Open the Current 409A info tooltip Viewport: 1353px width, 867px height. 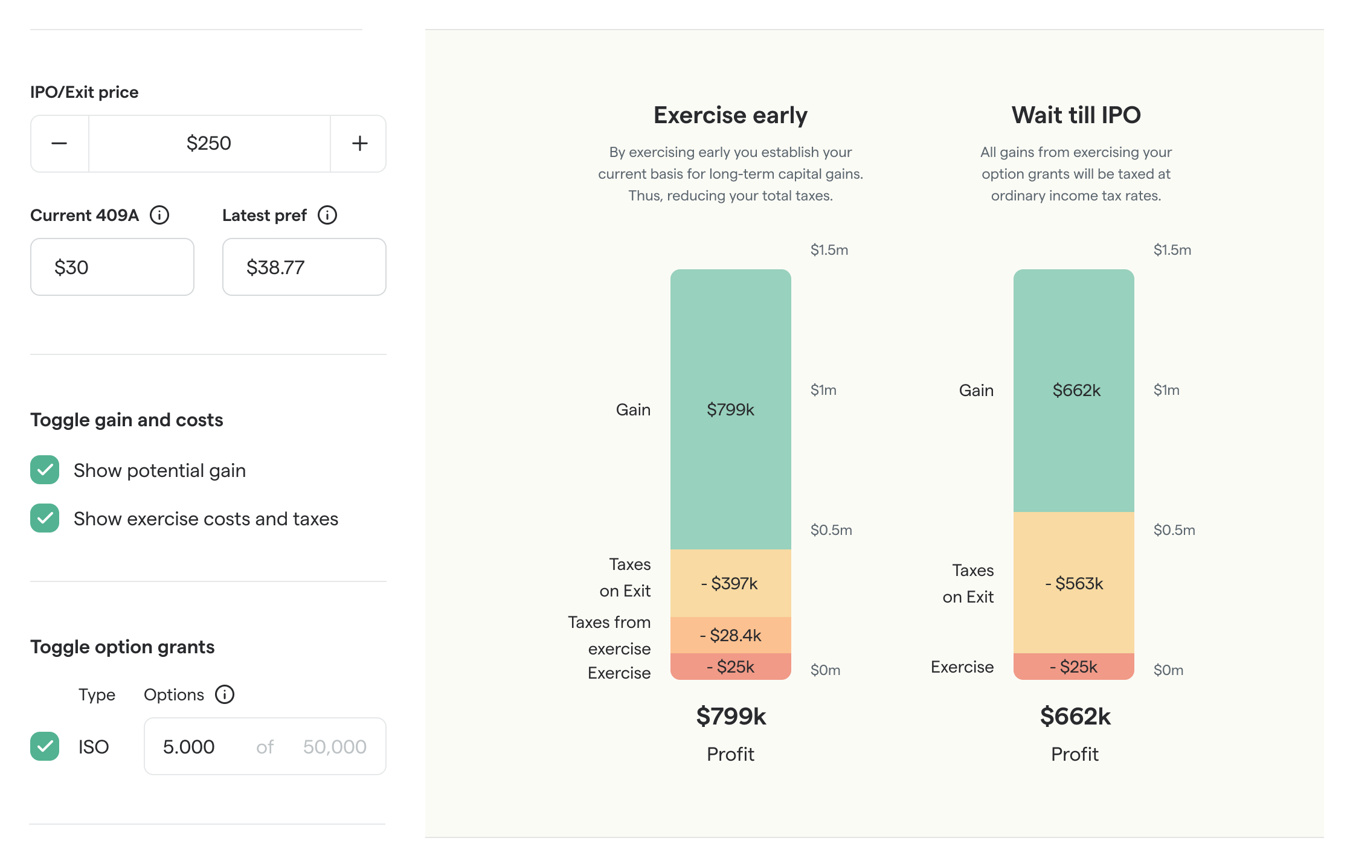point(159,216)
